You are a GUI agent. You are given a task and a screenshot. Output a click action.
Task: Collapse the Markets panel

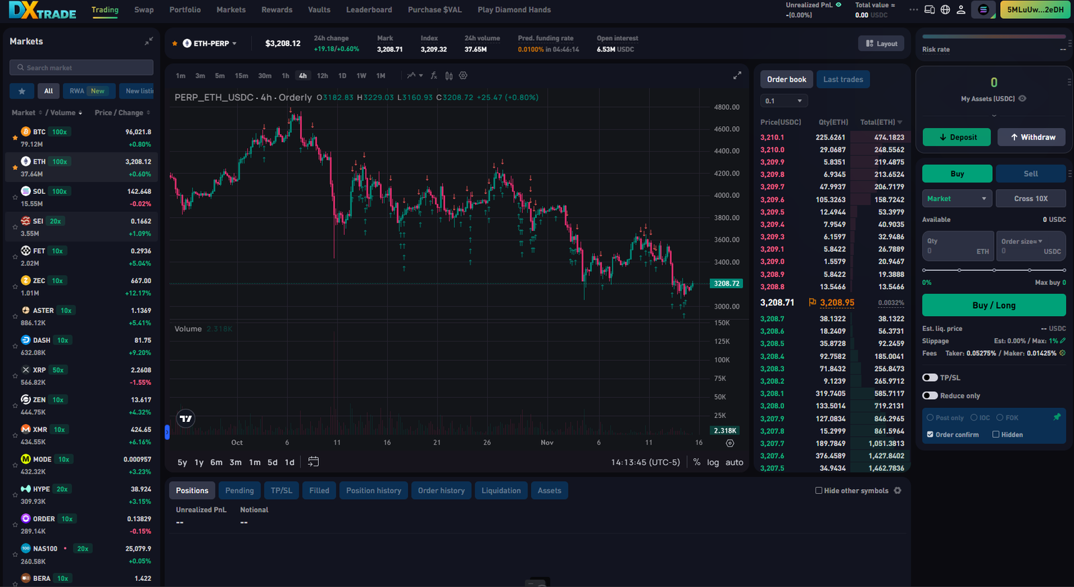[149, 42]
